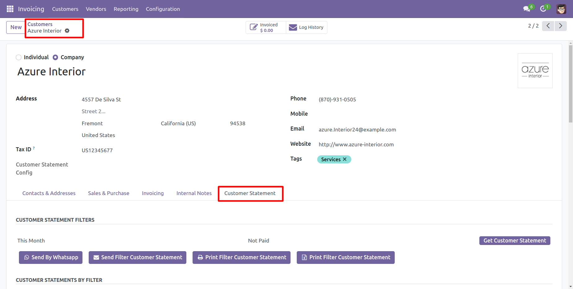Click the Invoiced edit icon

(254, 27)
